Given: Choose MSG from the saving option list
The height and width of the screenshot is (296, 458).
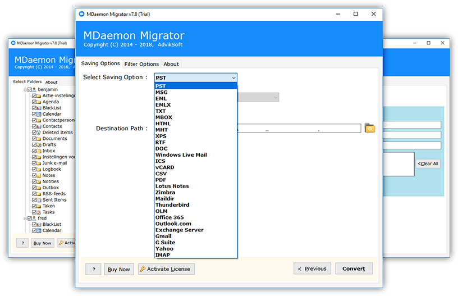Looking at the screenshot, I should pos(196,92).
